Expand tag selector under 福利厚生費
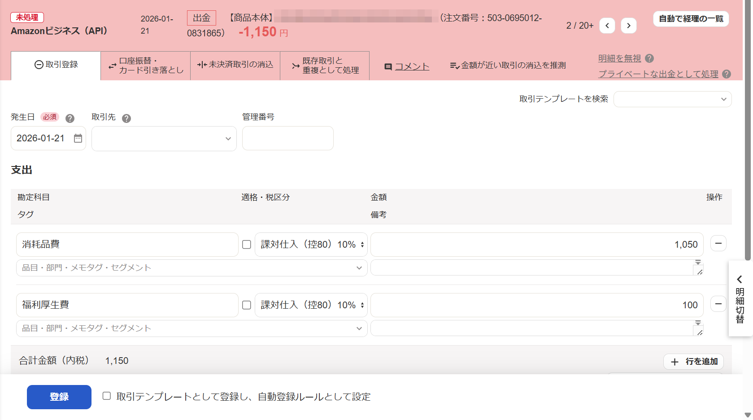The width and height of the screenshot is (753, 420). (192, 328)
